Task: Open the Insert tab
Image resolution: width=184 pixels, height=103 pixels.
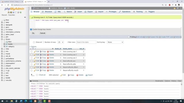Action: (78, 12)
